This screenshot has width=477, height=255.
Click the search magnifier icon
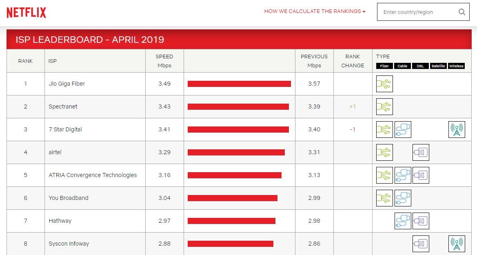pyautogui.click(x=462, y=12)
